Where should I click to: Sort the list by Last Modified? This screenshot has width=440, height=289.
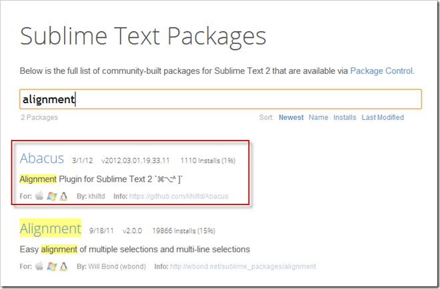point(383,118)
